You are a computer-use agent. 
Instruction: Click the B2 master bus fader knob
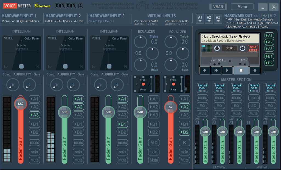coord(273,132)
